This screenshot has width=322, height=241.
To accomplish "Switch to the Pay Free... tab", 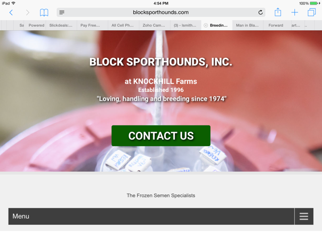I will 90,26.
